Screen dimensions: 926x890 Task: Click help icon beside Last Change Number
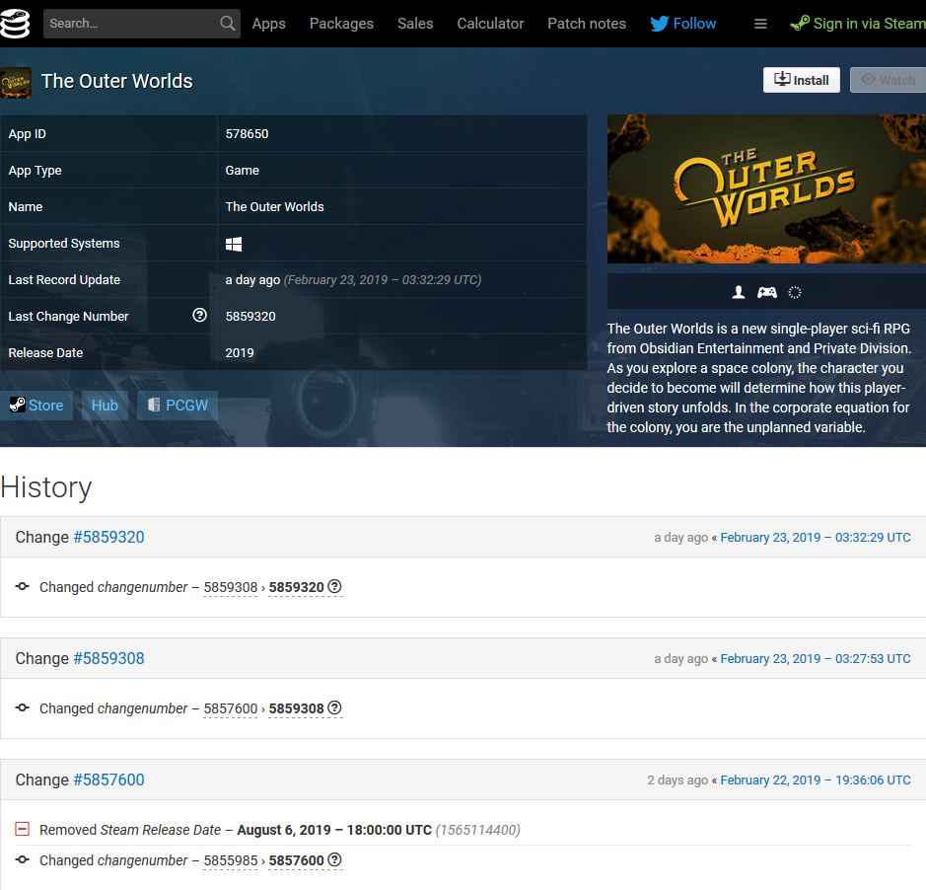(x=199, y=316)
